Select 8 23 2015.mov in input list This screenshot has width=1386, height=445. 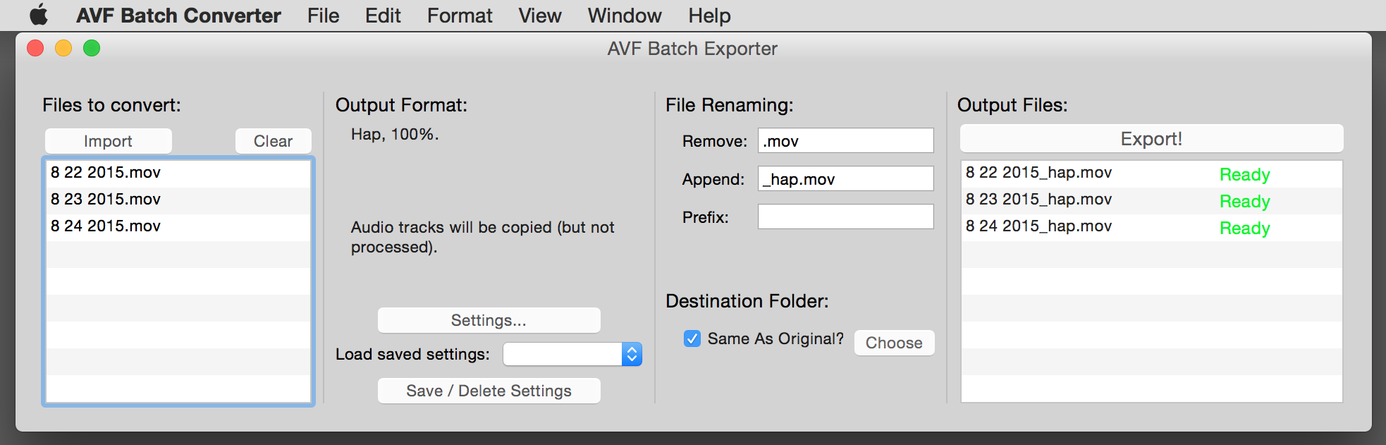coord(178,200)
